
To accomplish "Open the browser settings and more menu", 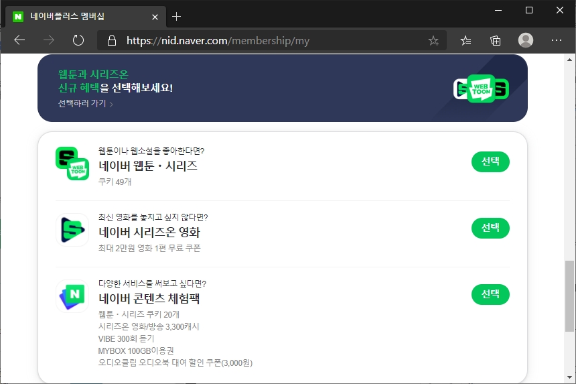I will [557, 40].
